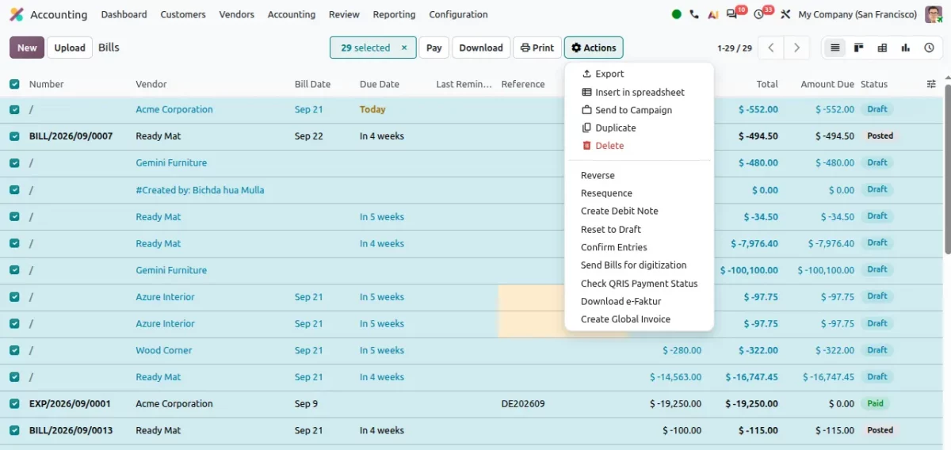
Task: Choose Reverse from Actions menu
Action: point(640,175)
